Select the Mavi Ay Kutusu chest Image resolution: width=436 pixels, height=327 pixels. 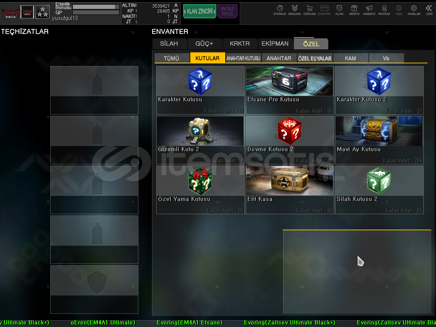pyautogui.click(x=379, y=140)
